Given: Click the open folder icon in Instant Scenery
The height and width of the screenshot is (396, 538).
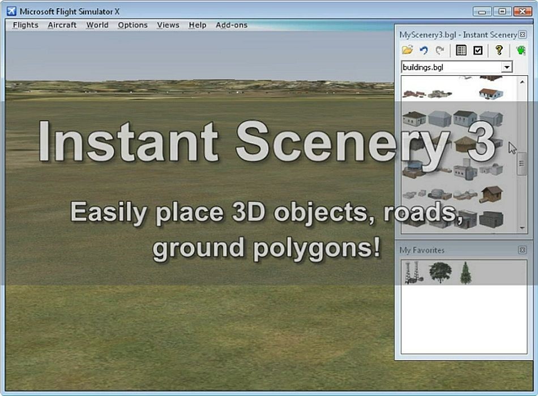Looking at the screenshot, I should [x=407, y=50].
